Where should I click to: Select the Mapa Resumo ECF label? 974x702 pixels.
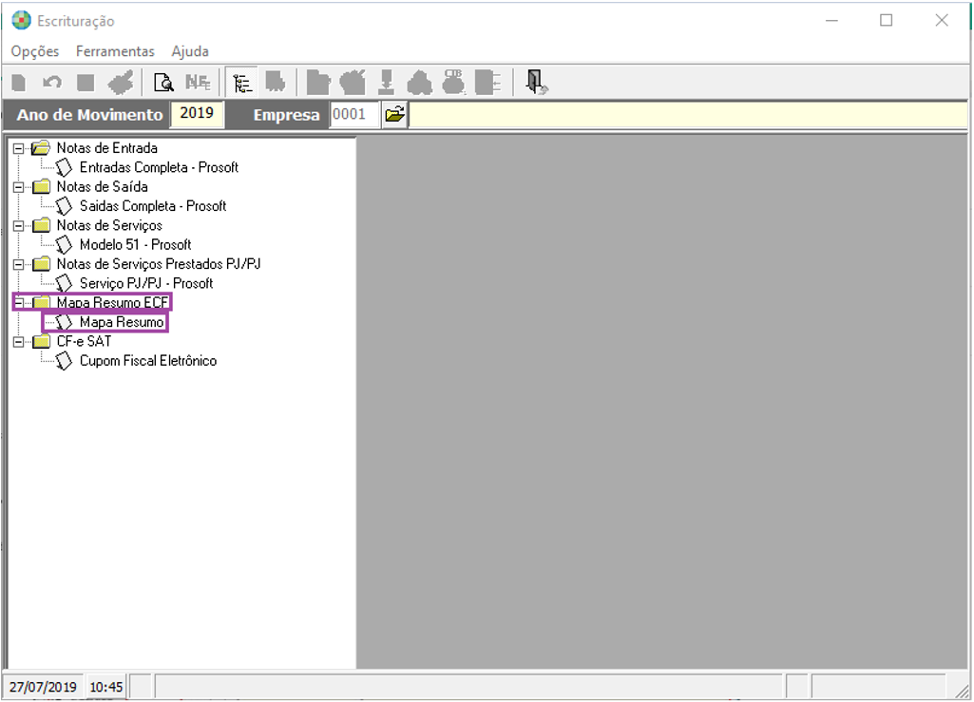click(x=112, y=302)
